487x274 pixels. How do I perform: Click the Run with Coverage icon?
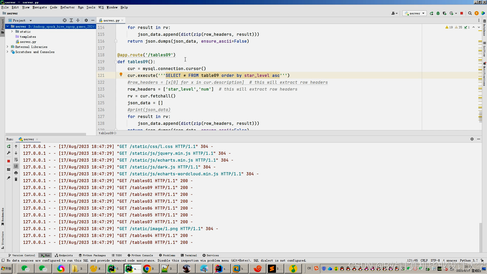pyautogui.click(x=444, y=13)
